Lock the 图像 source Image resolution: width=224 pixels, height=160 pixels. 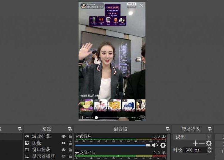coord(70,143)
